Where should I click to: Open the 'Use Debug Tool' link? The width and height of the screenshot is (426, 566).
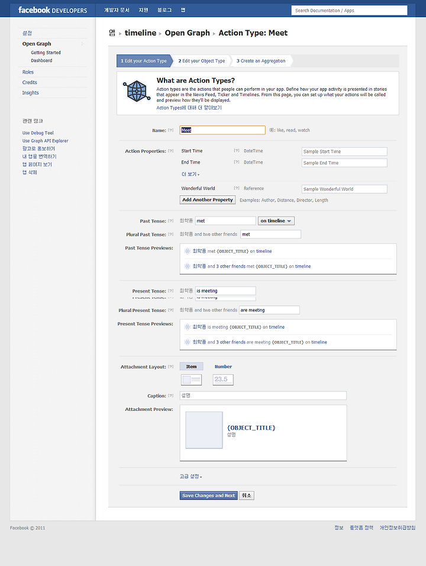38,133
